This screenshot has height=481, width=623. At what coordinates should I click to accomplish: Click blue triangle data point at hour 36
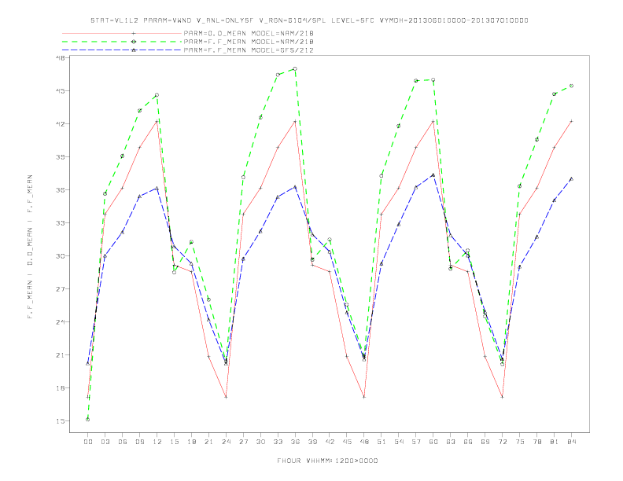295,186
